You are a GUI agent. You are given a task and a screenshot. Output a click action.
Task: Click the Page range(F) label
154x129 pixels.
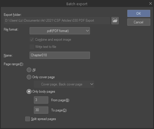tap(14, 64)
